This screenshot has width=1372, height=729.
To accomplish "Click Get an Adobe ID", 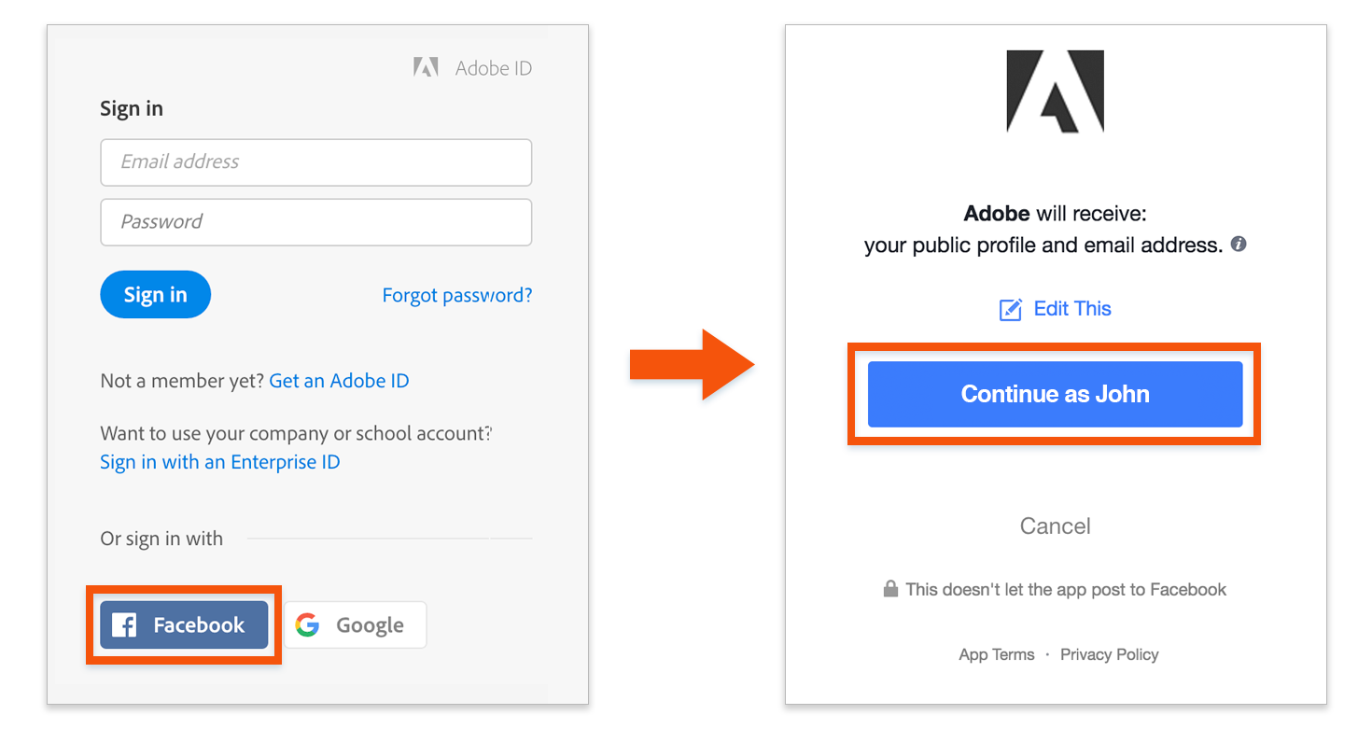I will tap(339, 380).
